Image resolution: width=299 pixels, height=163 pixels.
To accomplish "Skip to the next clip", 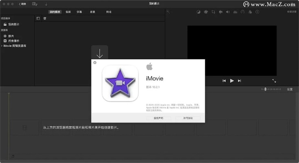I will click(240, 81).
